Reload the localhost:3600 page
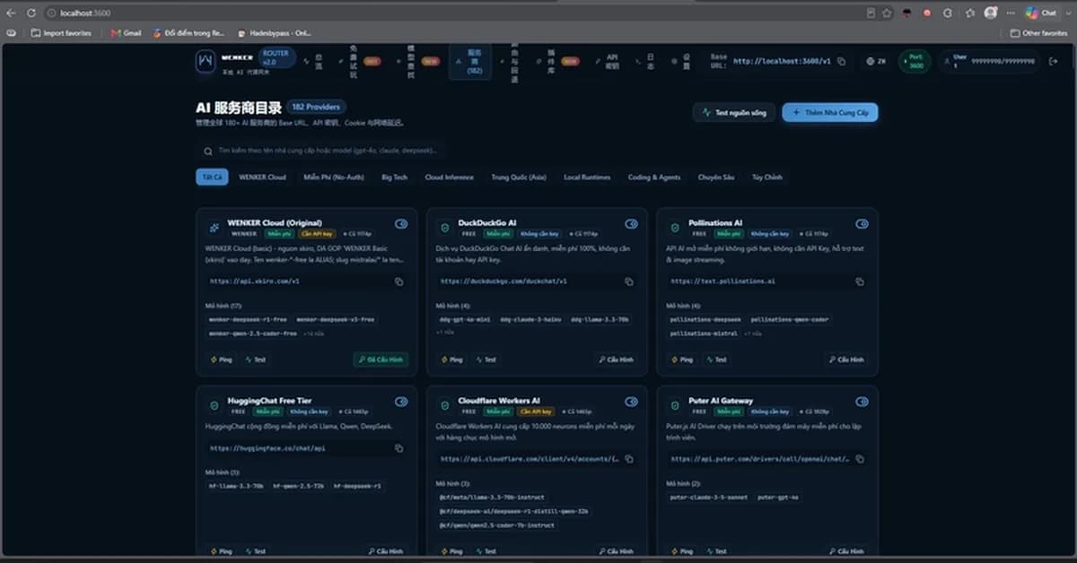Image resolution: width=1077 pixels, height=563 pixels. [x=31, y=13]
